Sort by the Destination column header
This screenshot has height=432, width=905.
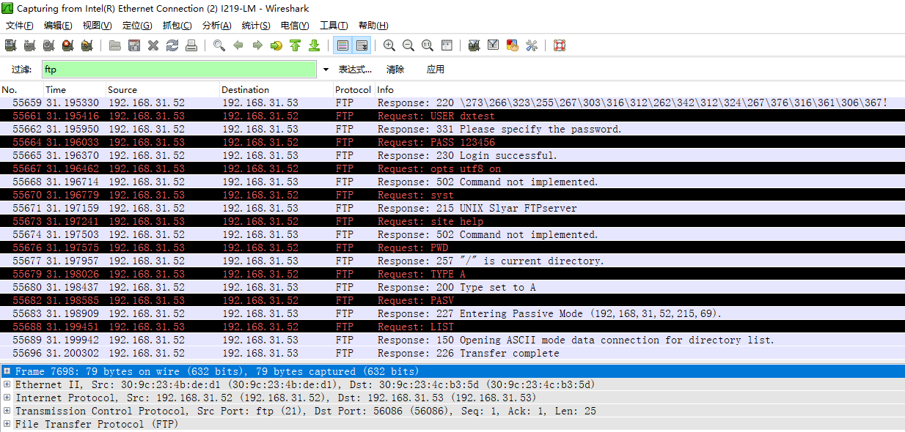(276, 89)
